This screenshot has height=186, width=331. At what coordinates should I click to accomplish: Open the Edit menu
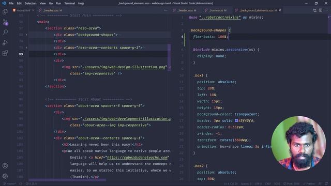coord(19,4)
